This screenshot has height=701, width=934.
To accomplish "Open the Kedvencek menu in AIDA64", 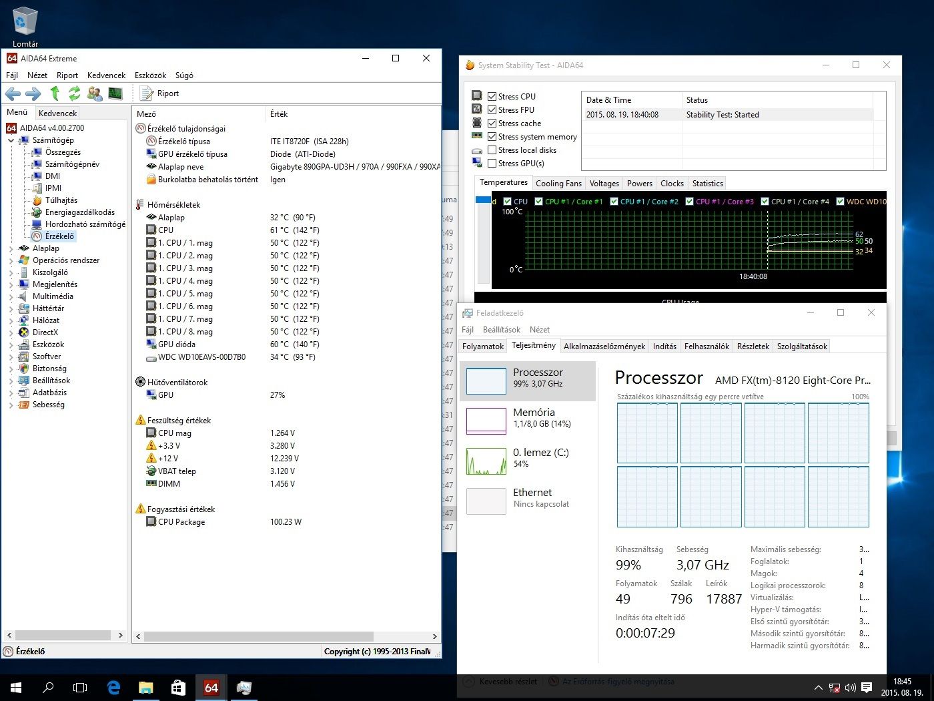I will pos(106,75).
